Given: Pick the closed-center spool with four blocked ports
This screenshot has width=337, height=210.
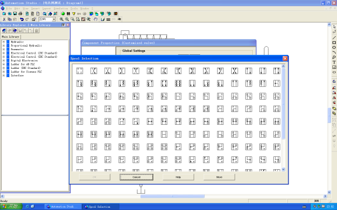Looking at the screenshot, I should click(80, 71).
